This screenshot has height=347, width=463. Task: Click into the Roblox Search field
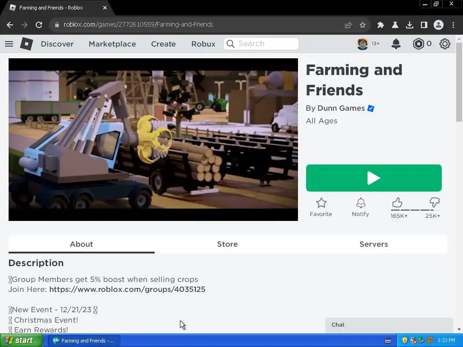pyautogui.click(x=261, y=44)
